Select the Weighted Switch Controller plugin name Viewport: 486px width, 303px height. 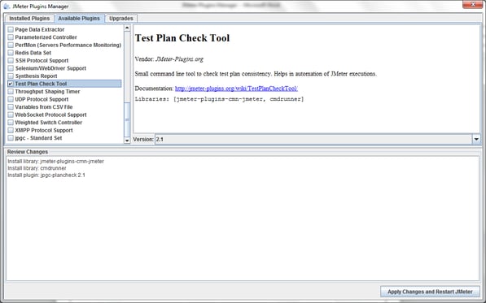point(48,123)
